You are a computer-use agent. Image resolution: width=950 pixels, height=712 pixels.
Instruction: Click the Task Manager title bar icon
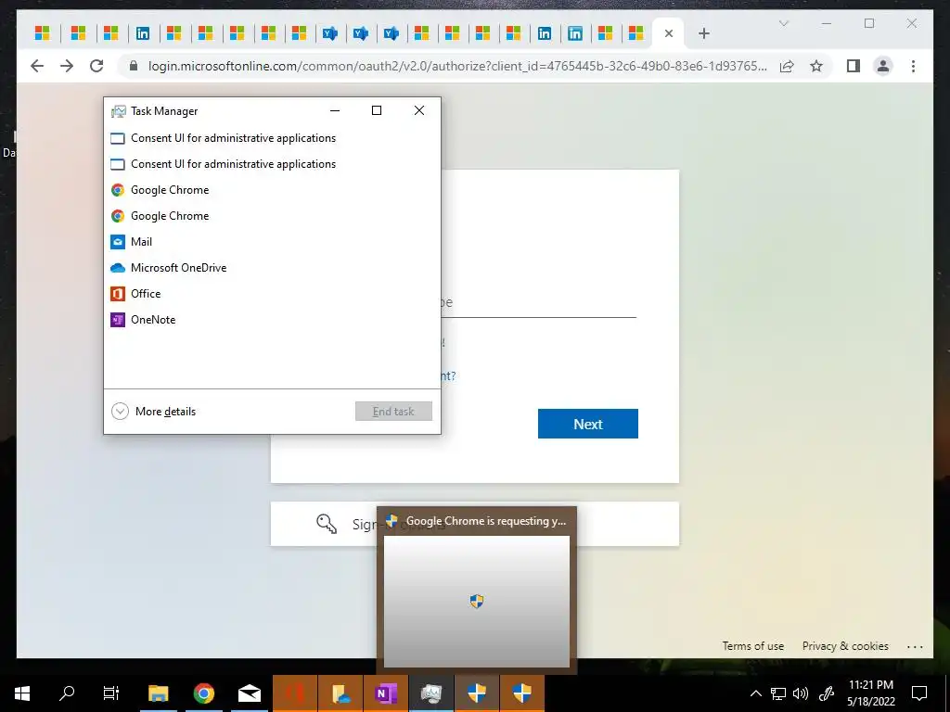pos(118,111)
